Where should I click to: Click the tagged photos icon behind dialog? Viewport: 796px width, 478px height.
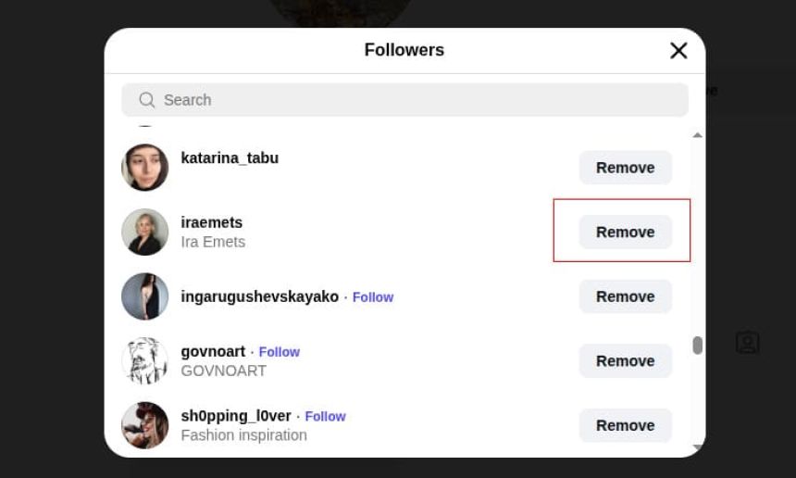[x=747, y=343]
